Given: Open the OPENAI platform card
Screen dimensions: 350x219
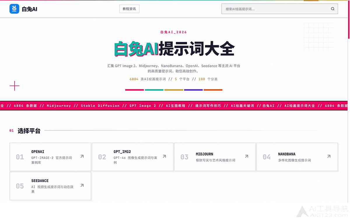Looking at the screenshot, I should tap(50, 157).
